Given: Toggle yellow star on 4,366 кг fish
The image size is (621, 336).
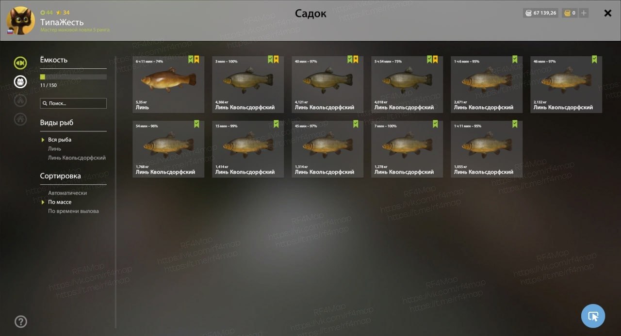Looking at the screenshot, I should point(276,60).
